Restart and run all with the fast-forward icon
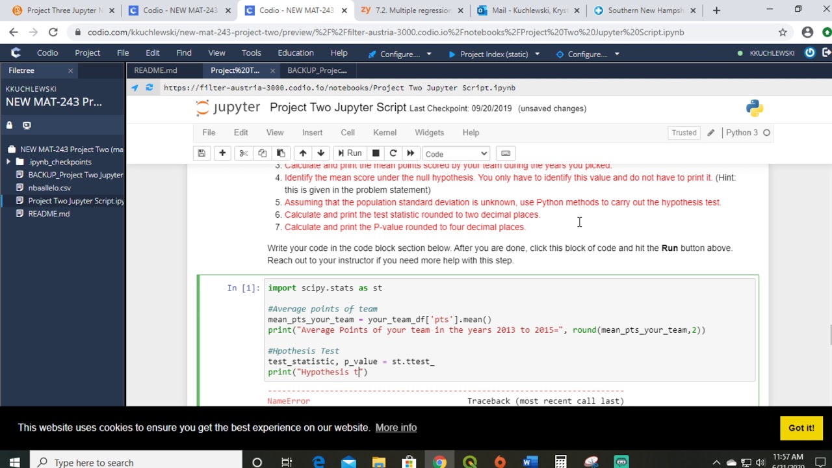 click(x=410, y=153)
